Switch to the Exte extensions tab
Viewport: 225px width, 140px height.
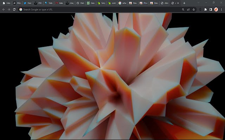coord(6,3)
